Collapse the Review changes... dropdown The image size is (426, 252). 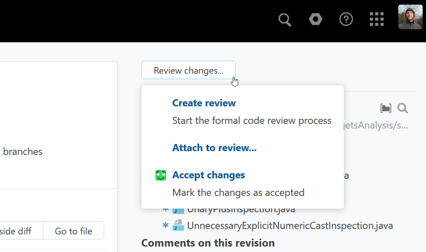pos(188,70)
